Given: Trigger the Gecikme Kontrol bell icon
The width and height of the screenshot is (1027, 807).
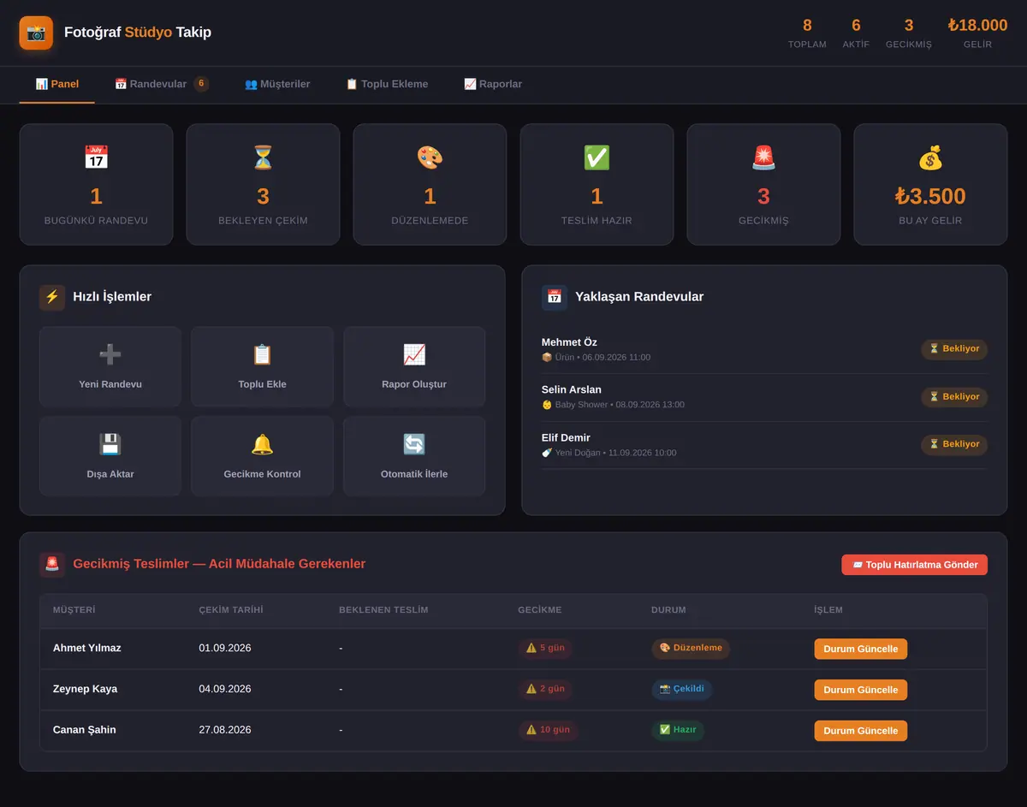Looking at the screenshot, I should click(x=262, y=444).
